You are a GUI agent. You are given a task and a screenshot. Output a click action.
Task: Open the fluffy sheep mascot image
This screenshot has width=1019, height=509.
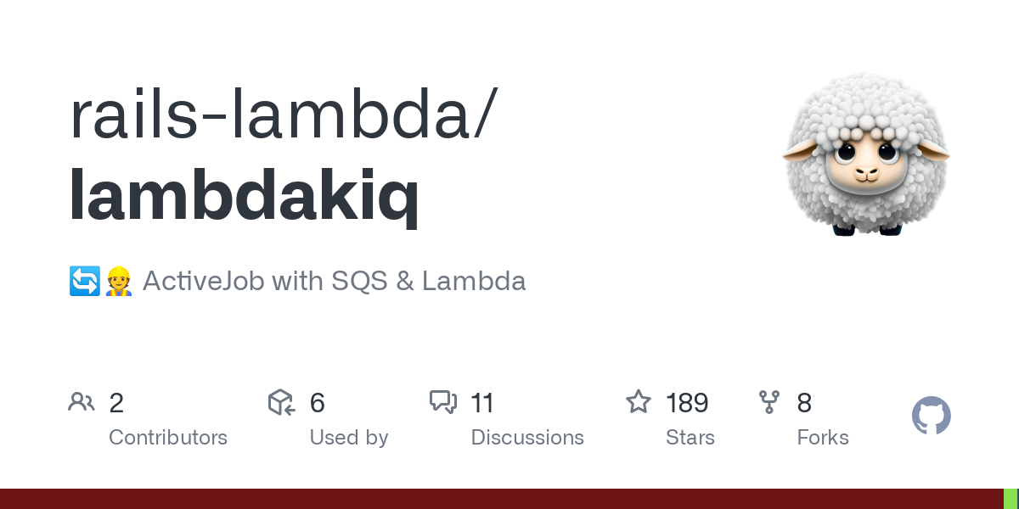(x=866, y=154)
